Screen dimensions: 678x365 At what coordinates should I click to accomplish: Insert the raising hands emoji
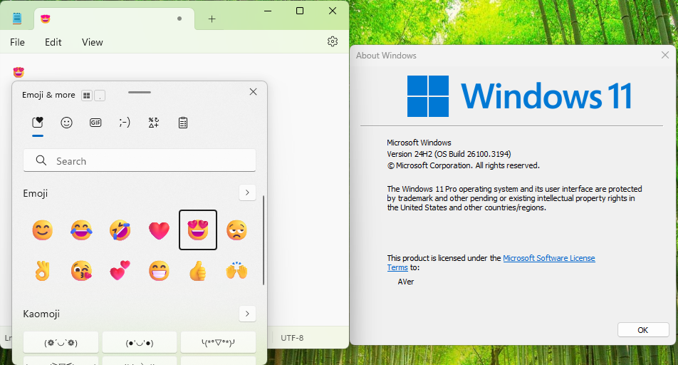coord(236,271)
